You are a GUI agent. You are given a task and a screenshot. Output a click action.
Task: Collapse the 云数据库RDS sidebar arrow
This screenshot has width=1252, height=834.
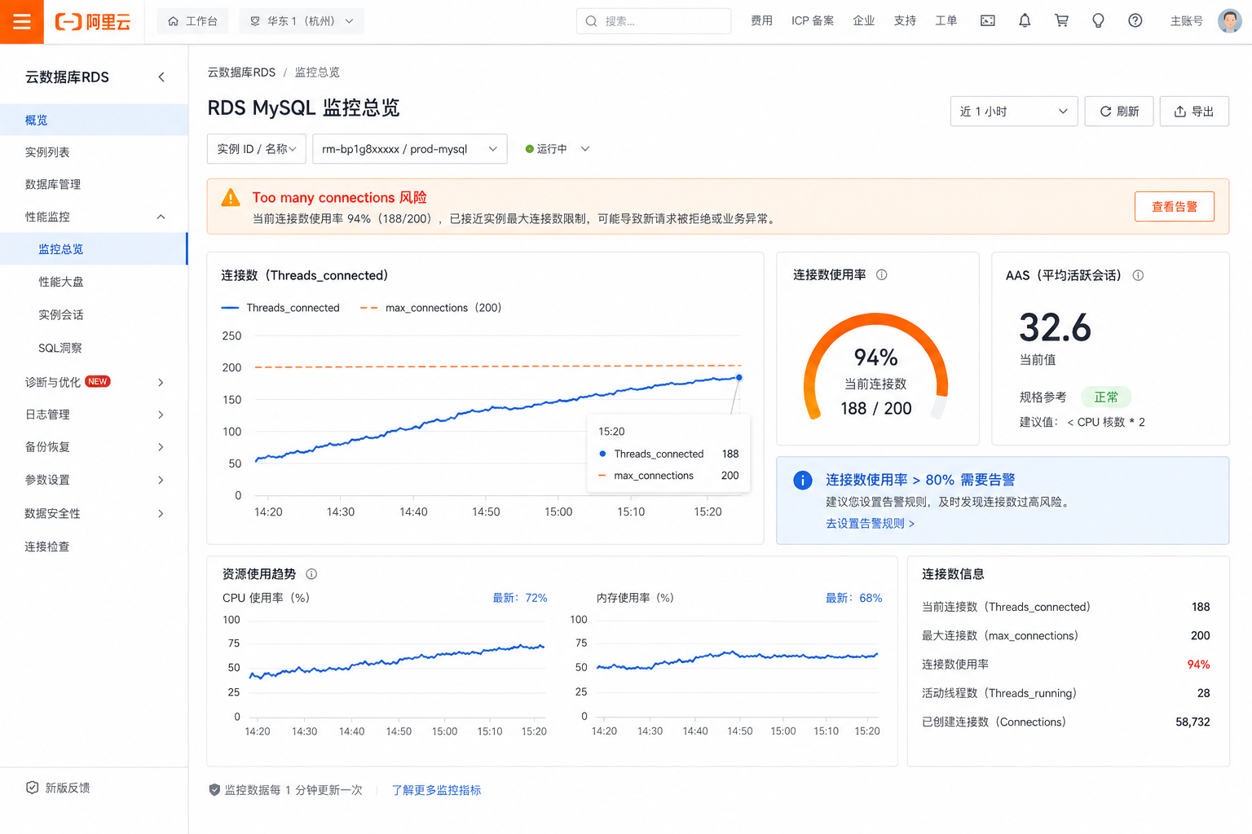[161, 77]
